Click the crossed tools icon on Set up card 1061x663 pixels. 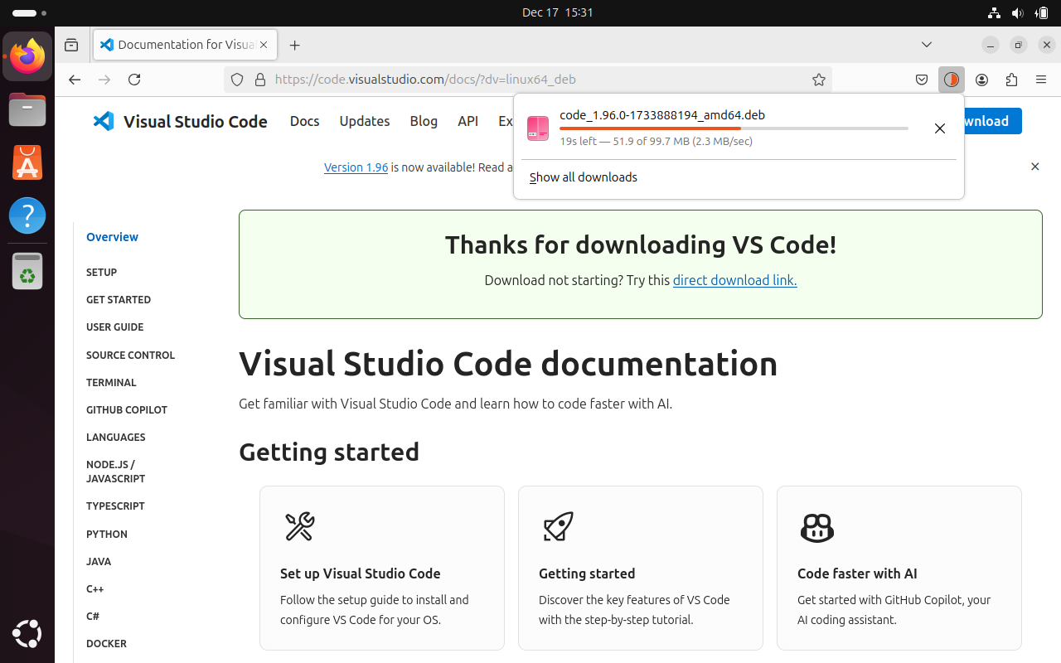tap(299, 527)
